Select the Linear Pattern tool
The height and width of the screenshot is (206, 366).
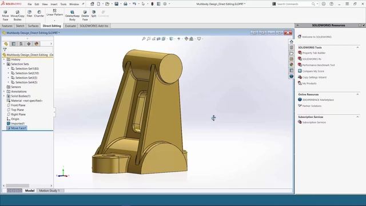click(55, 13)
